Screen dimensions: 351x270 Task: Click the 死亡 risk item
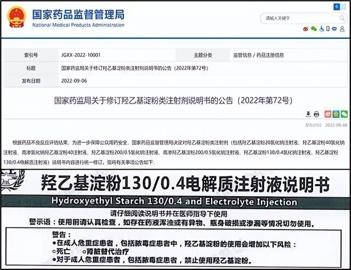61,251
